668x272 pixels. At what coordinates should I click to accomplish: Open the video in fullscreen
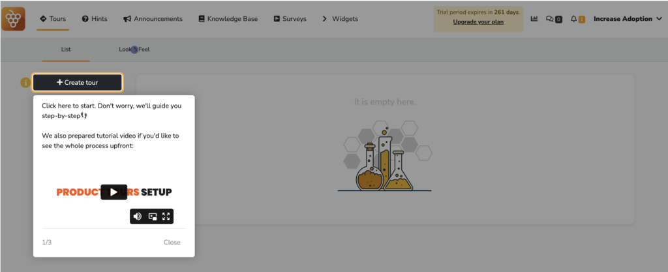[166, 217]
